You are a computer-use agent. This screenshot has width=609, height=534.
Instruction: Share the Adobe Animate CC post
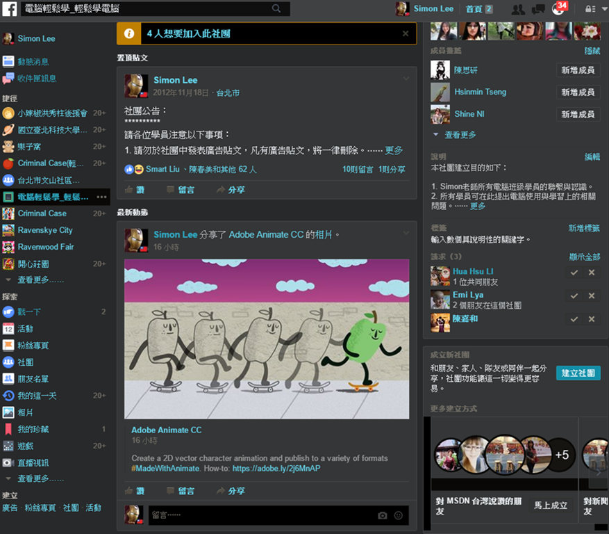(x=231, y=491)
